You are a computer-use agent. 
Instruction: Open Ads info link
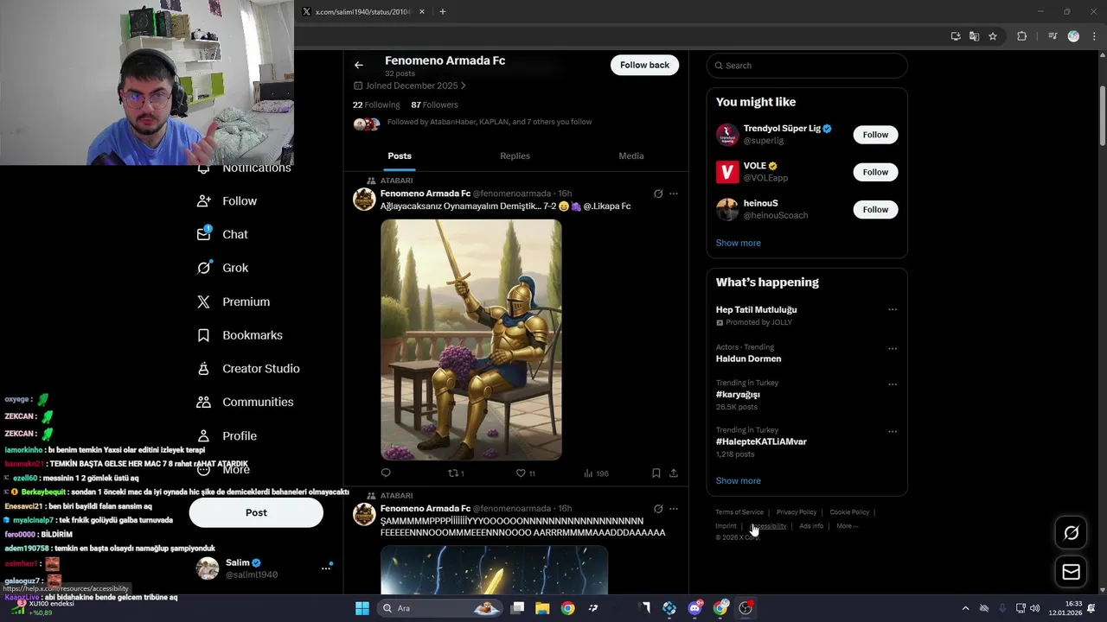(x=811, y=526)
